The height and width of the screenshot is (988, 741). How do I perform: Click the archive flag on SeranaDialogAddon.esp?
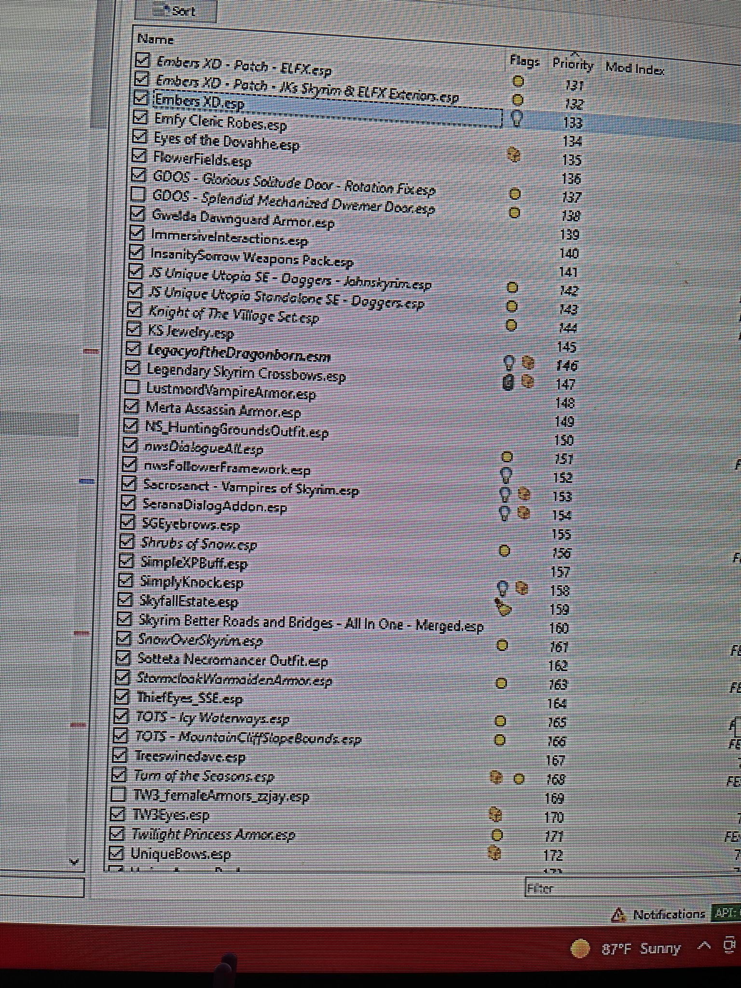pyautogui.click(x=524, y=513)
